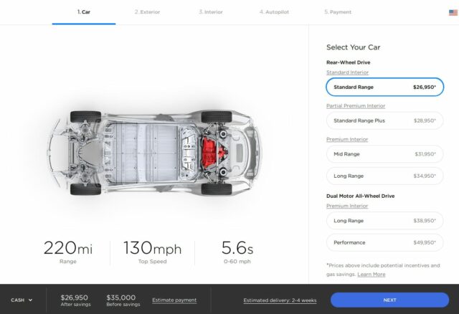Viewport: 459px width, 314px height.
Task: Open the 4. Autopilot tab
Action: tap(274, 12)
